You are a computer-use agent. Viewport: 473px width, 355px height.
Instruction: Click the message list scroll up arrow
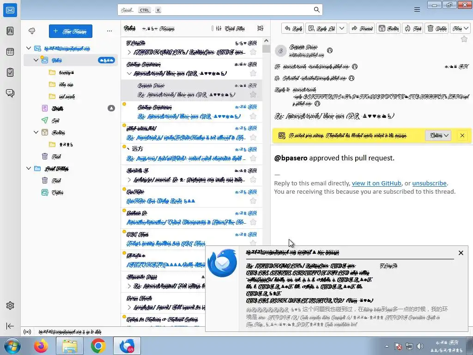click(x=266, y=41)
